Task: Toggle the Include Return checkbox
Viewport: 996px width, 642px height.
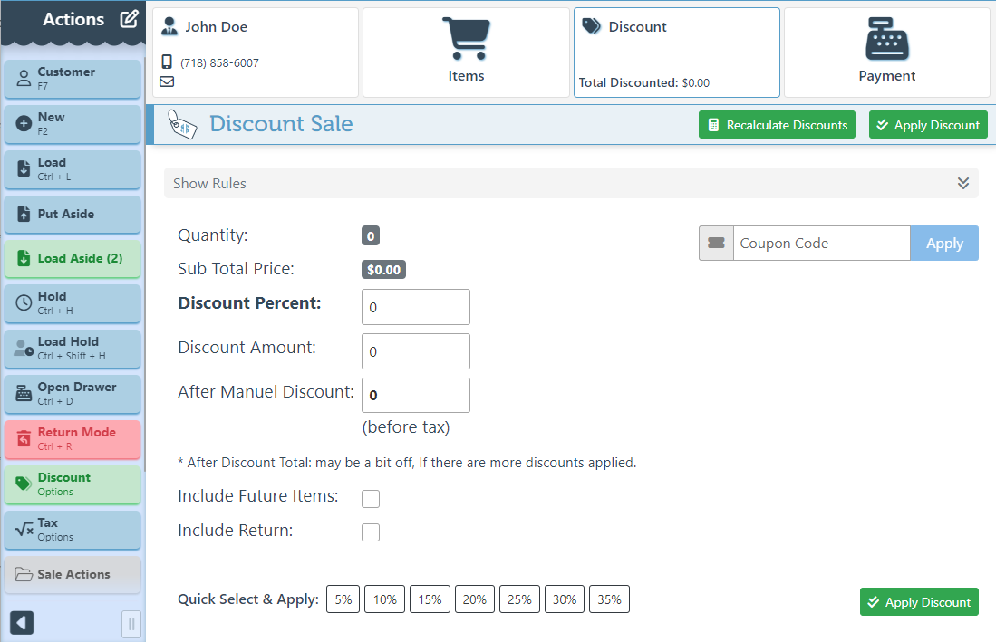Action: tap(371, 532)
